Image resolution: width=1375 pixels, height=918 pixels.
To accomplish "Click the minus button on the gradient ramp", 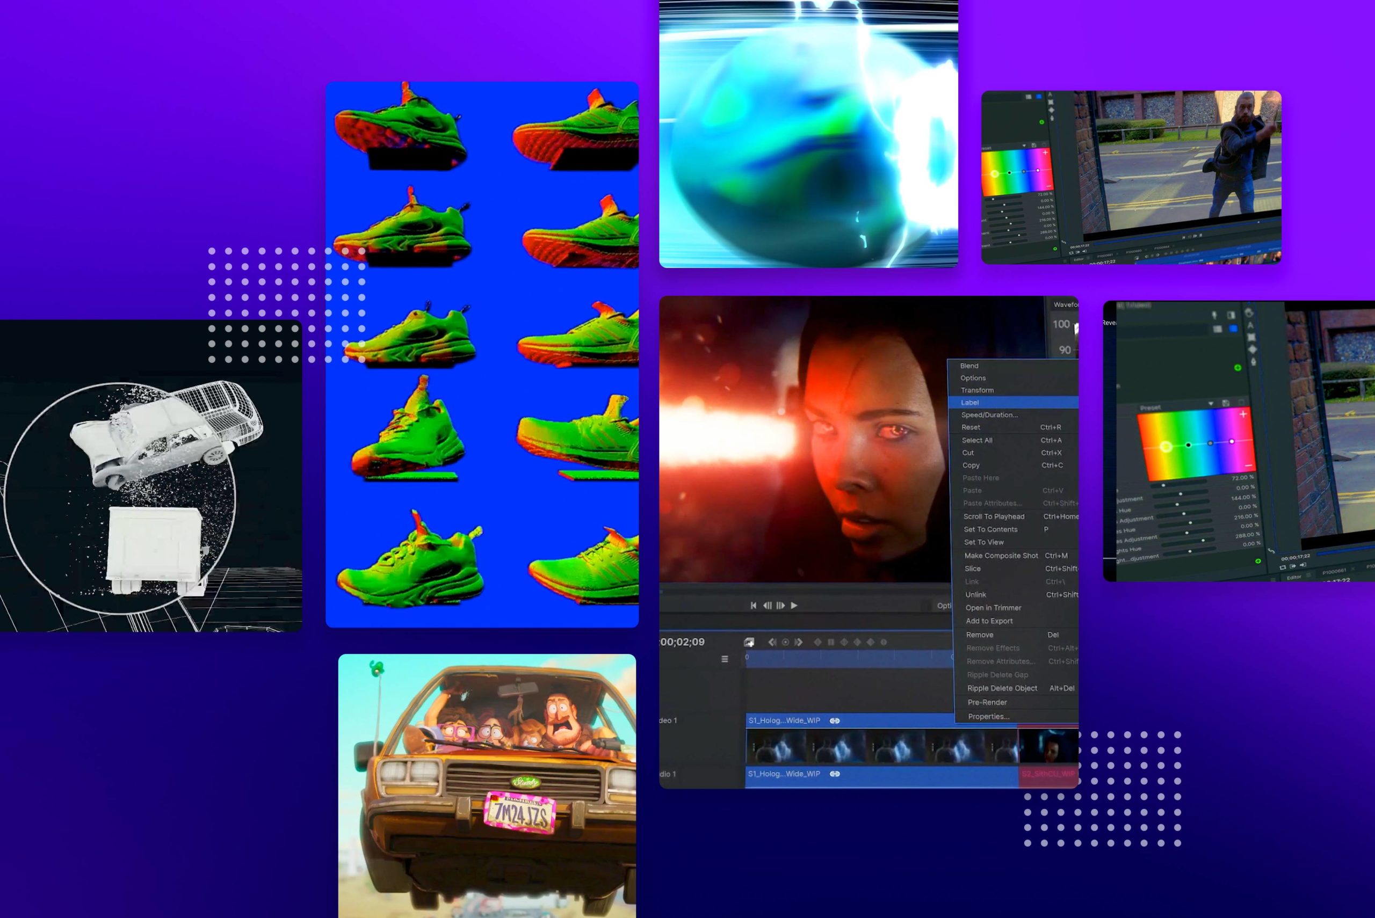I will coord(1248,465).
